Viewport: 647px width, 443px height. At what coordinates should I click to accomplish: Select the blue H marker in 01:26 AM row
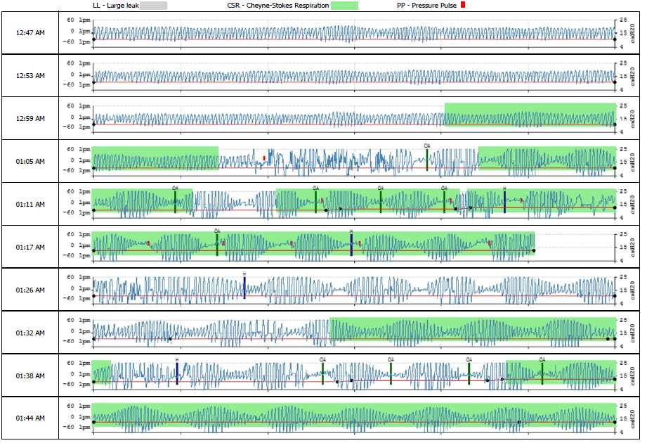tap(244, 287)
